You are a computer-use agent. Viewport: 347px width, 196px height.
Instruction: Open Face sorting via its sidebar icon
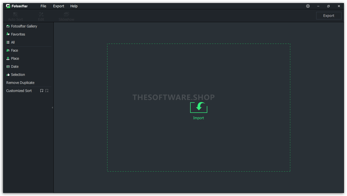[8, 50]
